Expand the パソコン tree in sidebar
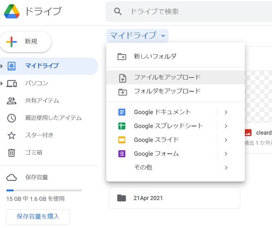Screen dimensions: 272x228 (x=2, y=83)
